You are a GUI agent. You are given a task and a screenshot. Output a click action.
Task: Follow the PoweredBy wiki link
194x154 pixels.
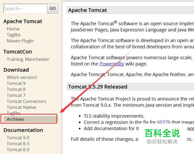click(112, 64)
